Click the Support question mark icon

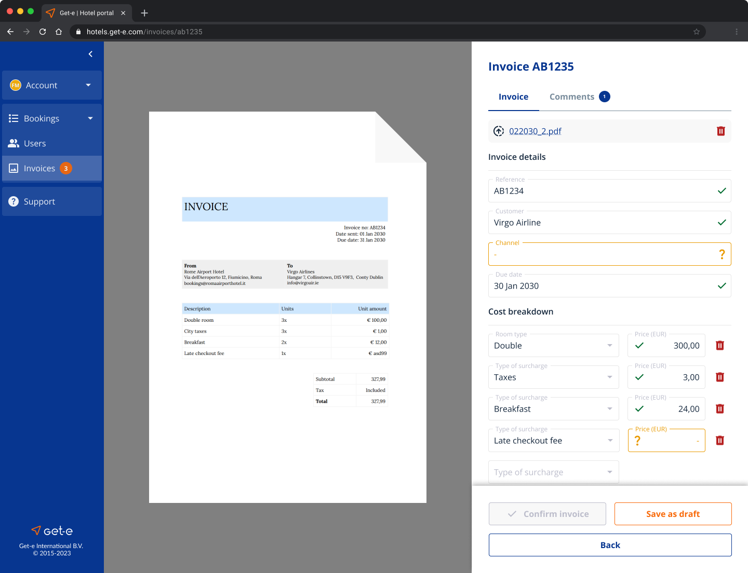[14, 201]
